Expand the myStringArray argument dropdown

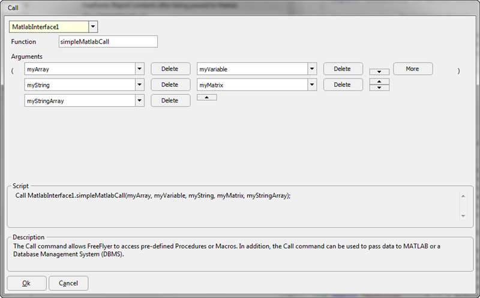click(140, 100)
